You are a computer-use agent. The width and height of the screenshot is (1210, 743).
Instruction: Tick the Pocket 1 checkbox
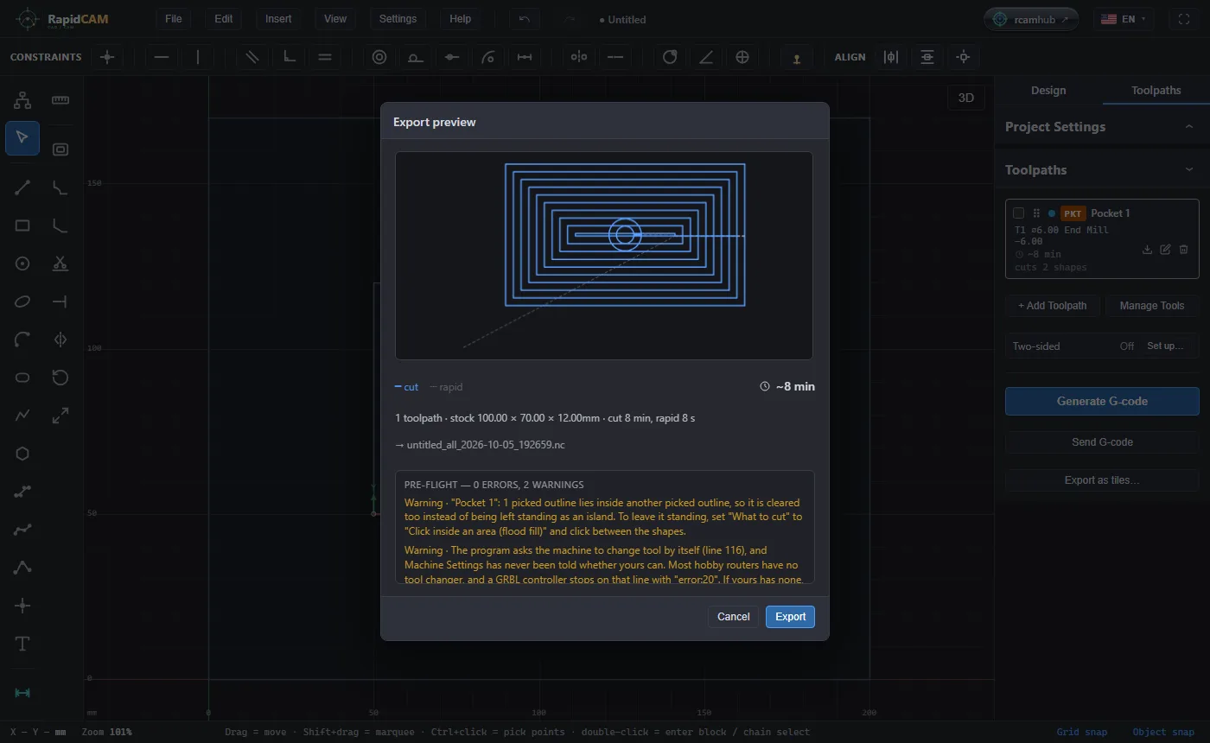1018,213
